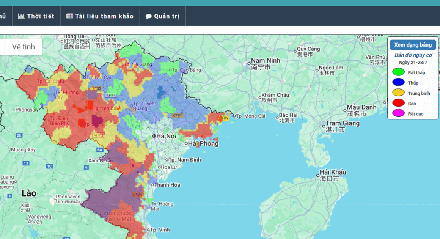Select the blue Thấp legend swatch

point(398,82)
